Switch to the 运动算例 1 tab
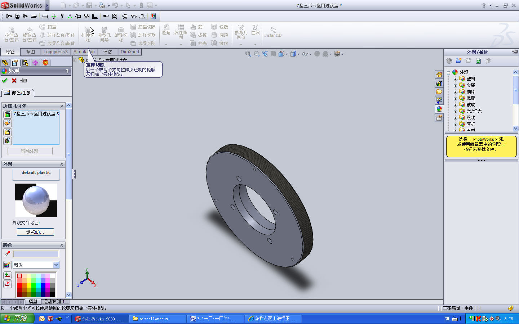 point(54,302)
